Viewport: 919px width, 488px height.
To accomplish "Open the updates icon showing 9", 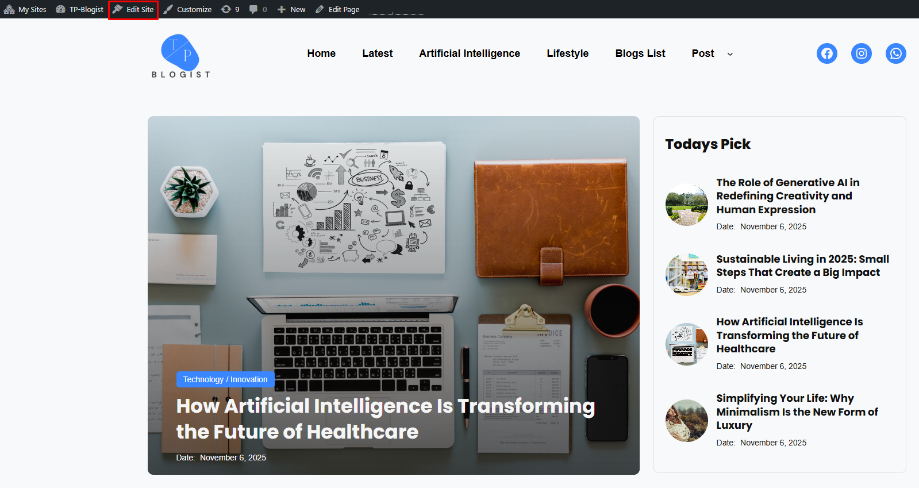I will click(x=230, y=9).
